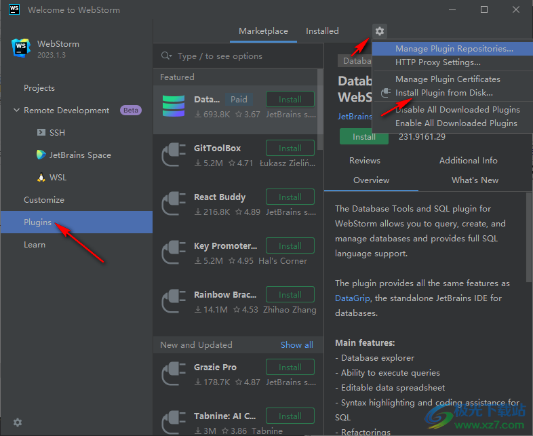Open the DataGrip link
Viewport: 533px width, 436px height.
[352, 298]
